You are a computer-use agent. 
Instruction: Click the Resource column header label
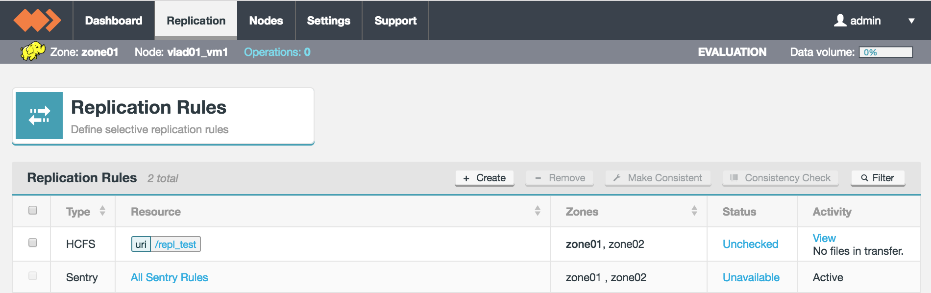pyautogui.click(x=156, y=212)
